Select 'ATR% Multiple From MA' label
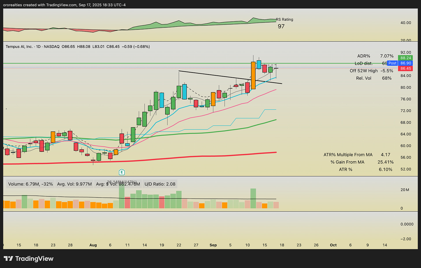 [x=348, y=155]
